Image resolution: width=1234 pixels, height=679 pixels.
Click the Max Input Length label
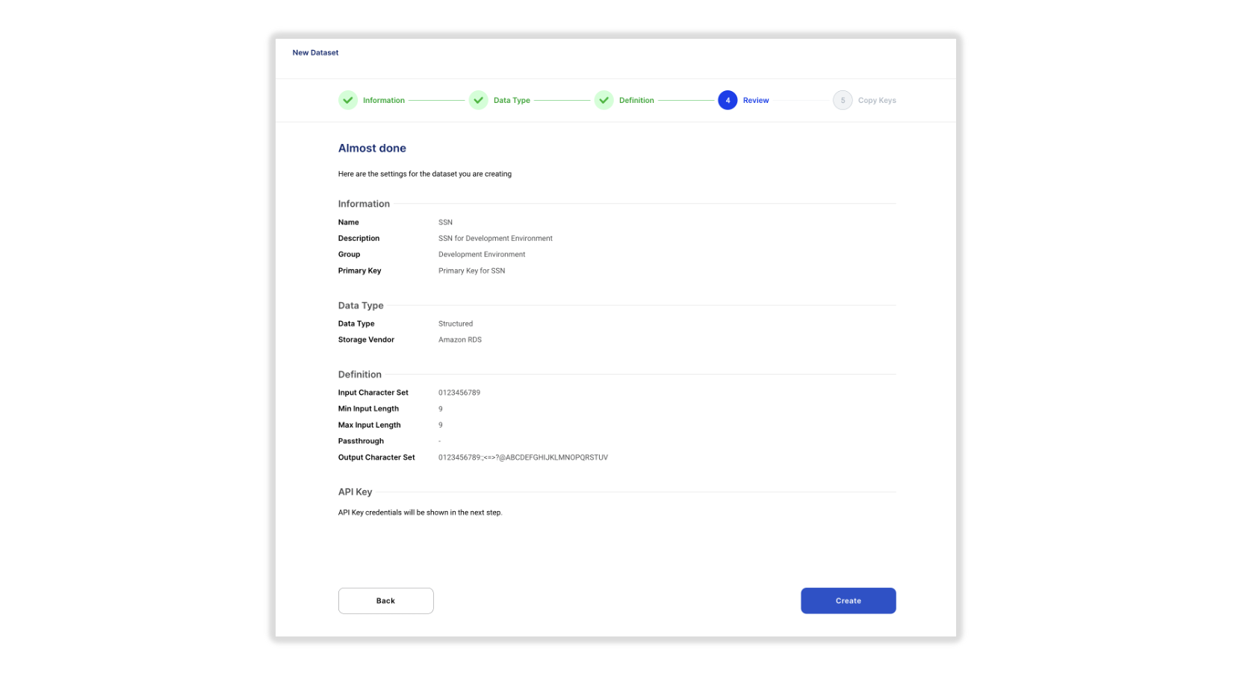(x=369, y=425)
